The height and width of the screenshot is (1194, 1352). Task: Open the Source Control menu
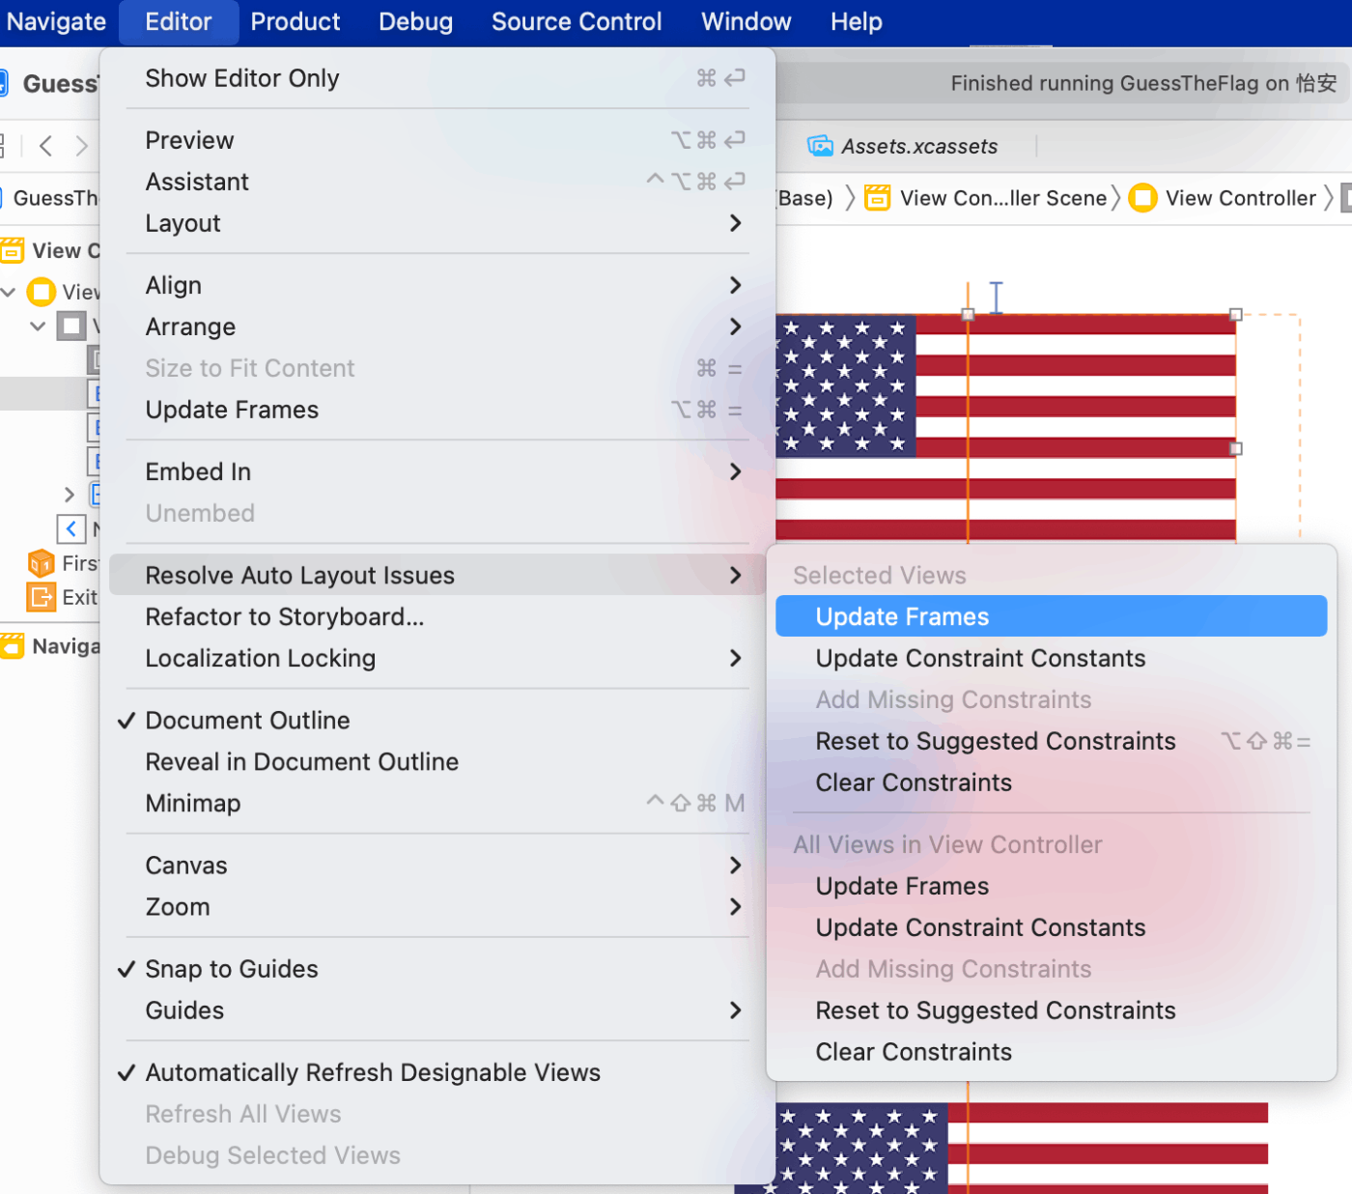tap(577, 21)
